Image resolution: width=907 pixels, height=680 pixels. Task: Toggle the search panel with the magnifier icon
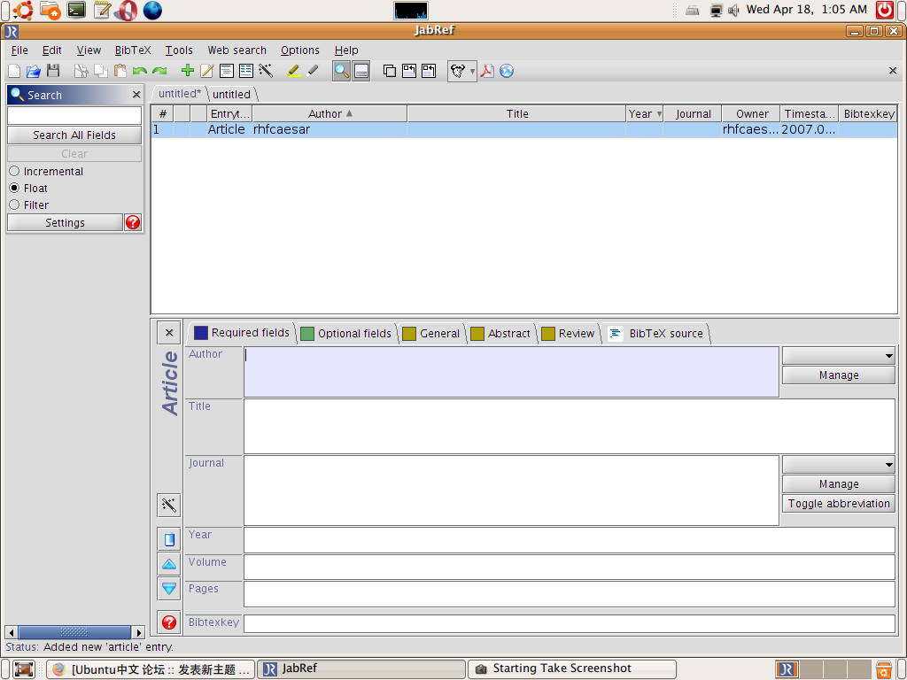pos(341,71)
